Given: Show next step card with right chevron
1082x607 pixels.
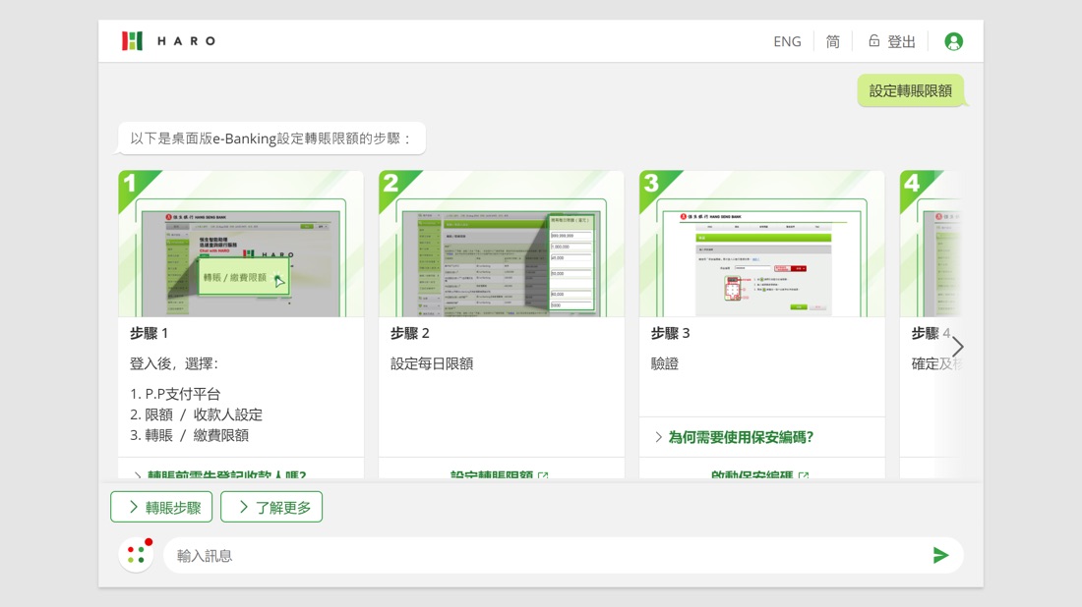Looking at the screenshot, I should click(x=958, y=347).
